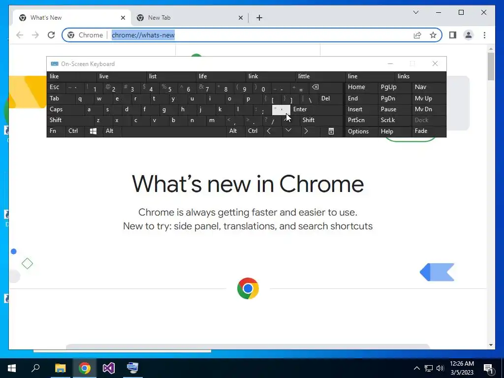Viewport: 504px width, 378px height.
Task: Open the Chrome side panel
Action: tap(453, 35)
